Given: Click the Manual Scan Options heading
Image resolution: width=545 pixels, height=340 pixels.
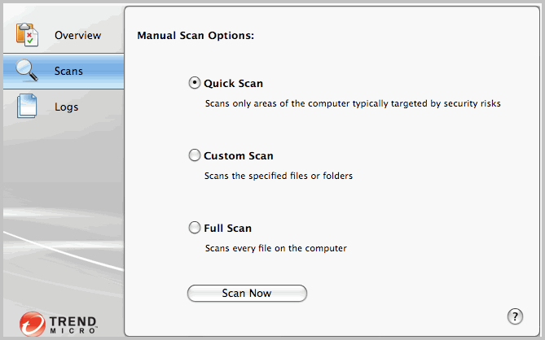Looking at the screenshot, I should pos(196,36).
